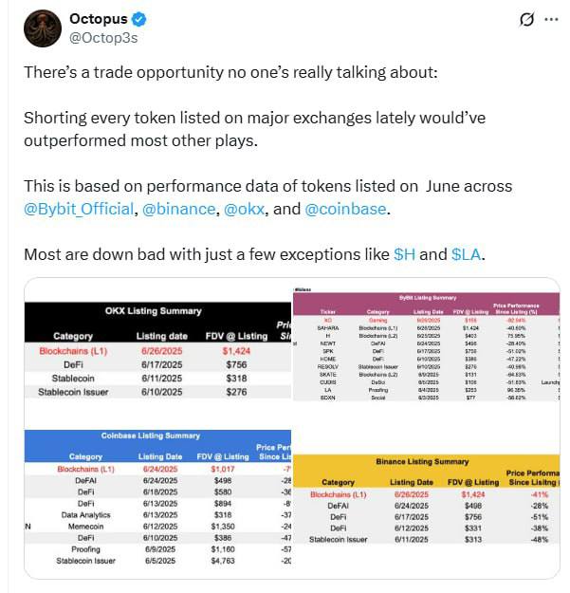Click the yellow Binance table header

pyautogui.click(x=427, y=472)
